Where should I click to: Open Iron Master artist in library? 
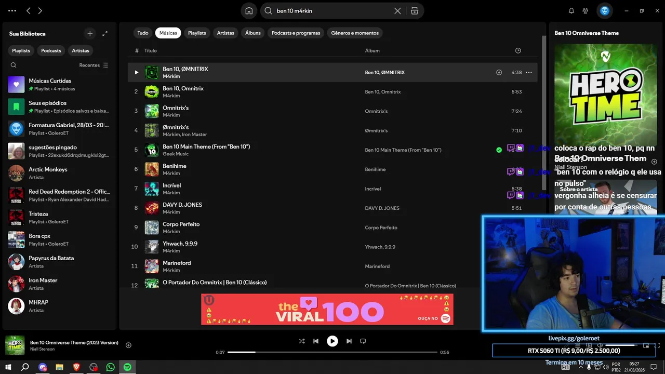59,284
